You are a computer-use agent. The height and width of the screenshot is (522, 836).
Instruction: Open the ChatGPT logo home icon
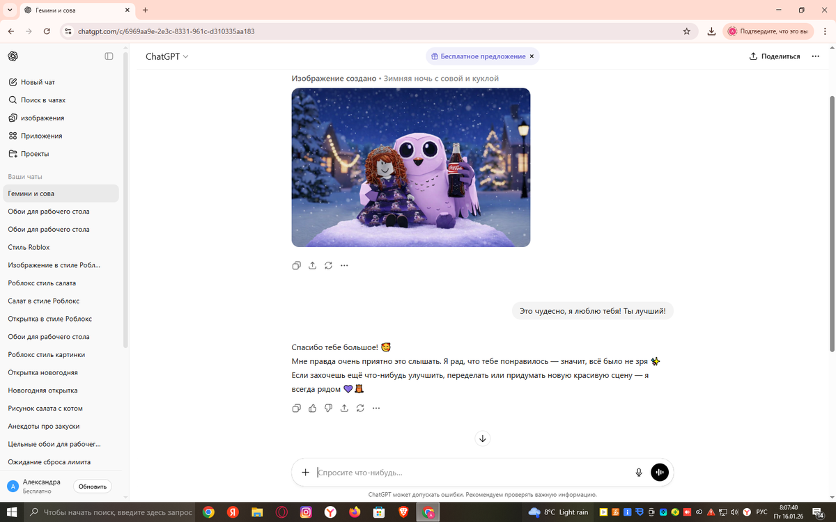coord(13,56)
